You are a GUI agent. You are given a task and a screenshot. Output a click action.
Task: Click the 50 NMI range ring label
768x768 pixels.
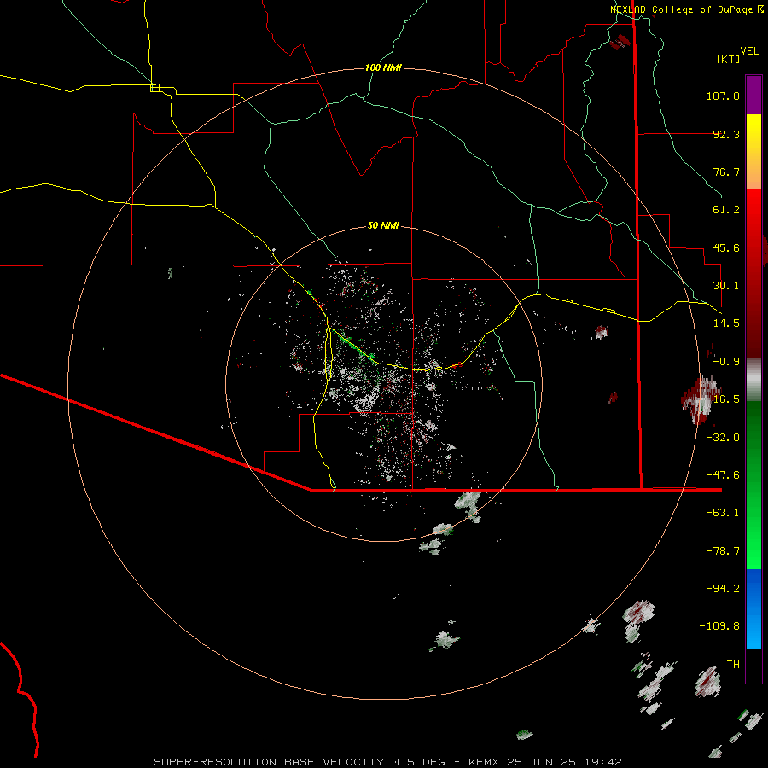click(x=383, y=226)
